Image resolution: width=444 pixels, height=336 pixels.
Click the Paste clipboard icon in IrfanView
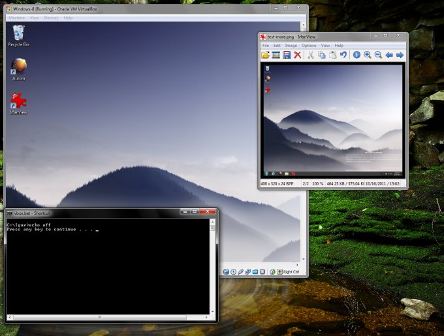333,55
